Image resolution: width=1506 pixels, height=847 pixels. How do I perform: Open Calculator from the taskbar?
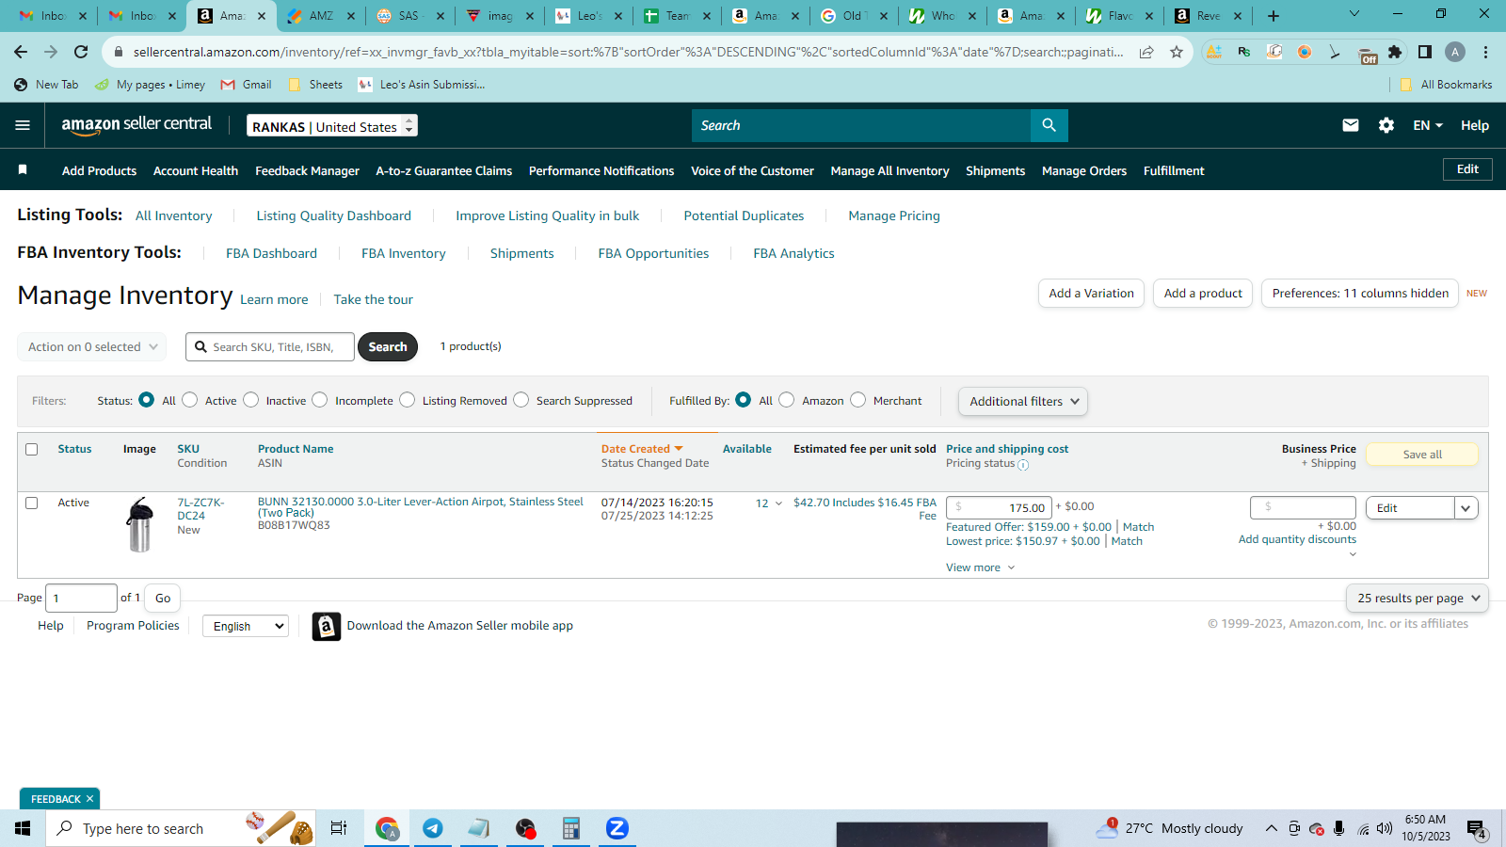pos(570,828)
